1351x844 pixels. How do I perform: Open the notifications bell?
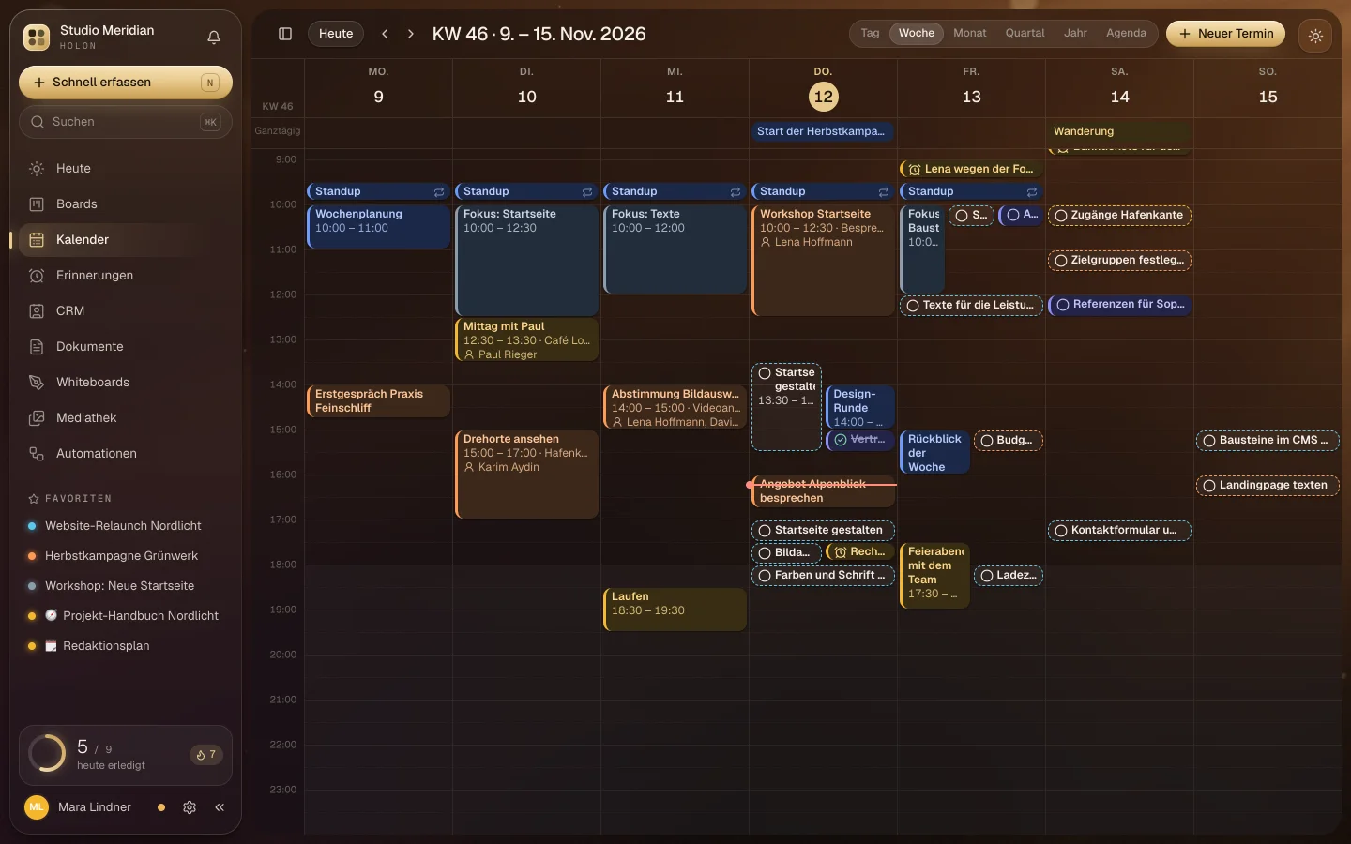coord(214,38)
